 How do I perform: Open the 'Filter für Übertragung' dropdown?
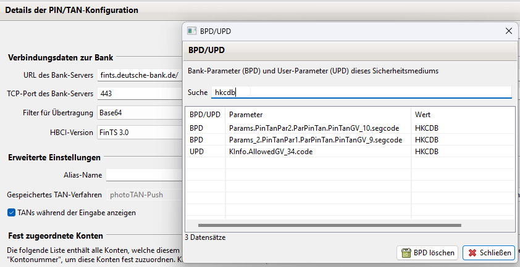[139, 113]
